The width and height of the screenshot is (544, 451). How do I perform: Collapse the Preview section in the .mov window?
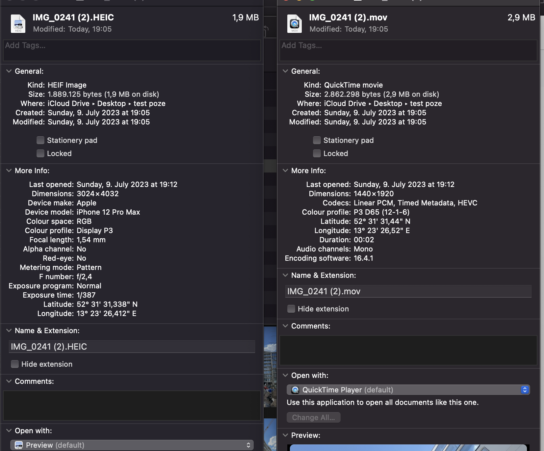click(x=285, y=435)
